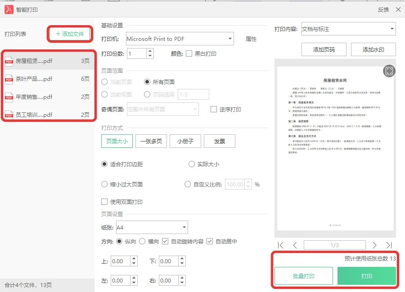Select 当前页面 radio option
405x292 pixels.
click(104, 82)
